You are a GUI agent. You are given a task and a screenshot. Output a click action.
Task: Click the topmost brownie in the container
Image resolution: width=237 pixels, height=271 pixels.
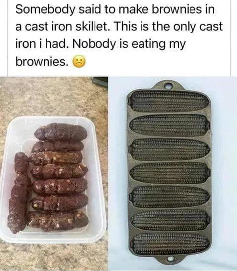pyautogui.click(x=60, y=131)
